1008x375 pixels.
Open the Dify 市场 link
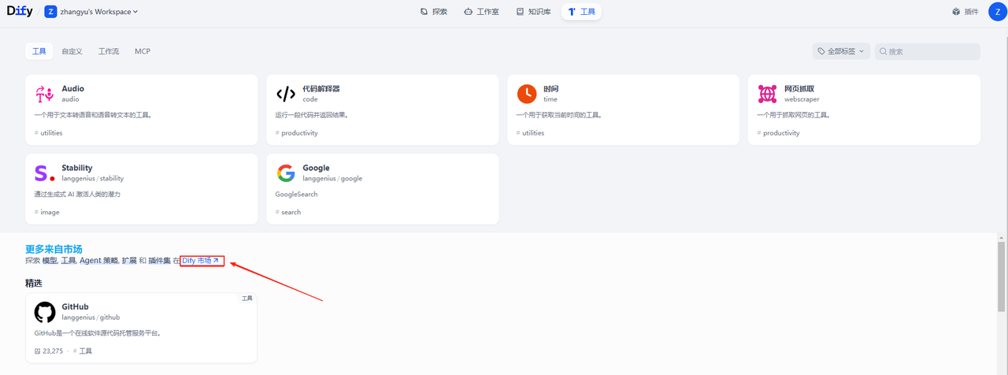(201, 261)
